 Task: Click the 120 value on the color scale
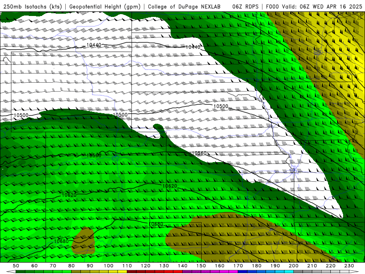coord(146,266)
